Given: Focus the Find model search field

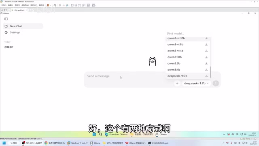Looking at the screenshot, I should click(188, 34).
